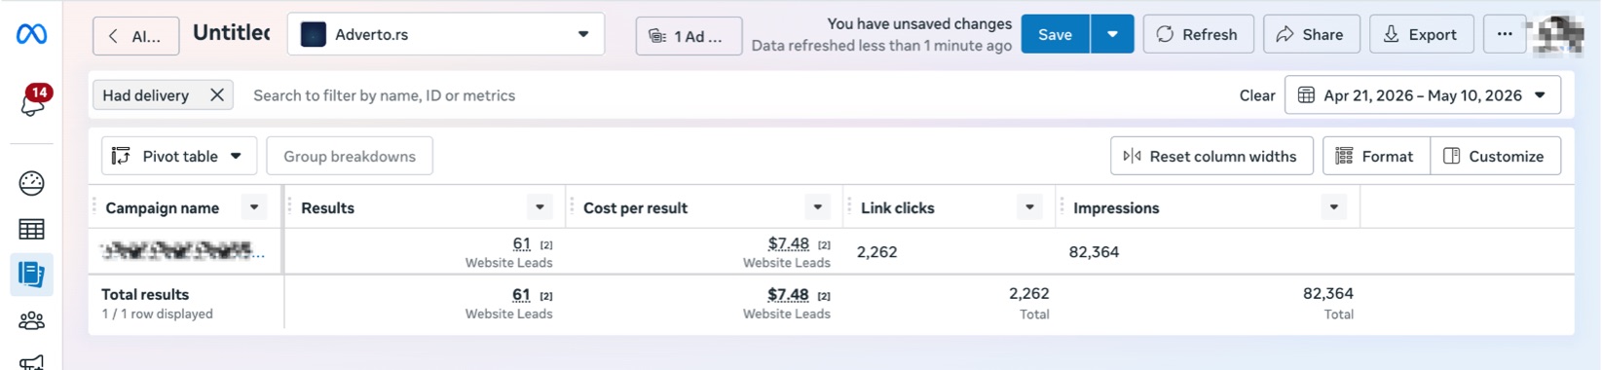This screenshot has width=1602, height=370.
Task: Open the Adverto.rs account dropdown
Action: point(446,34)
